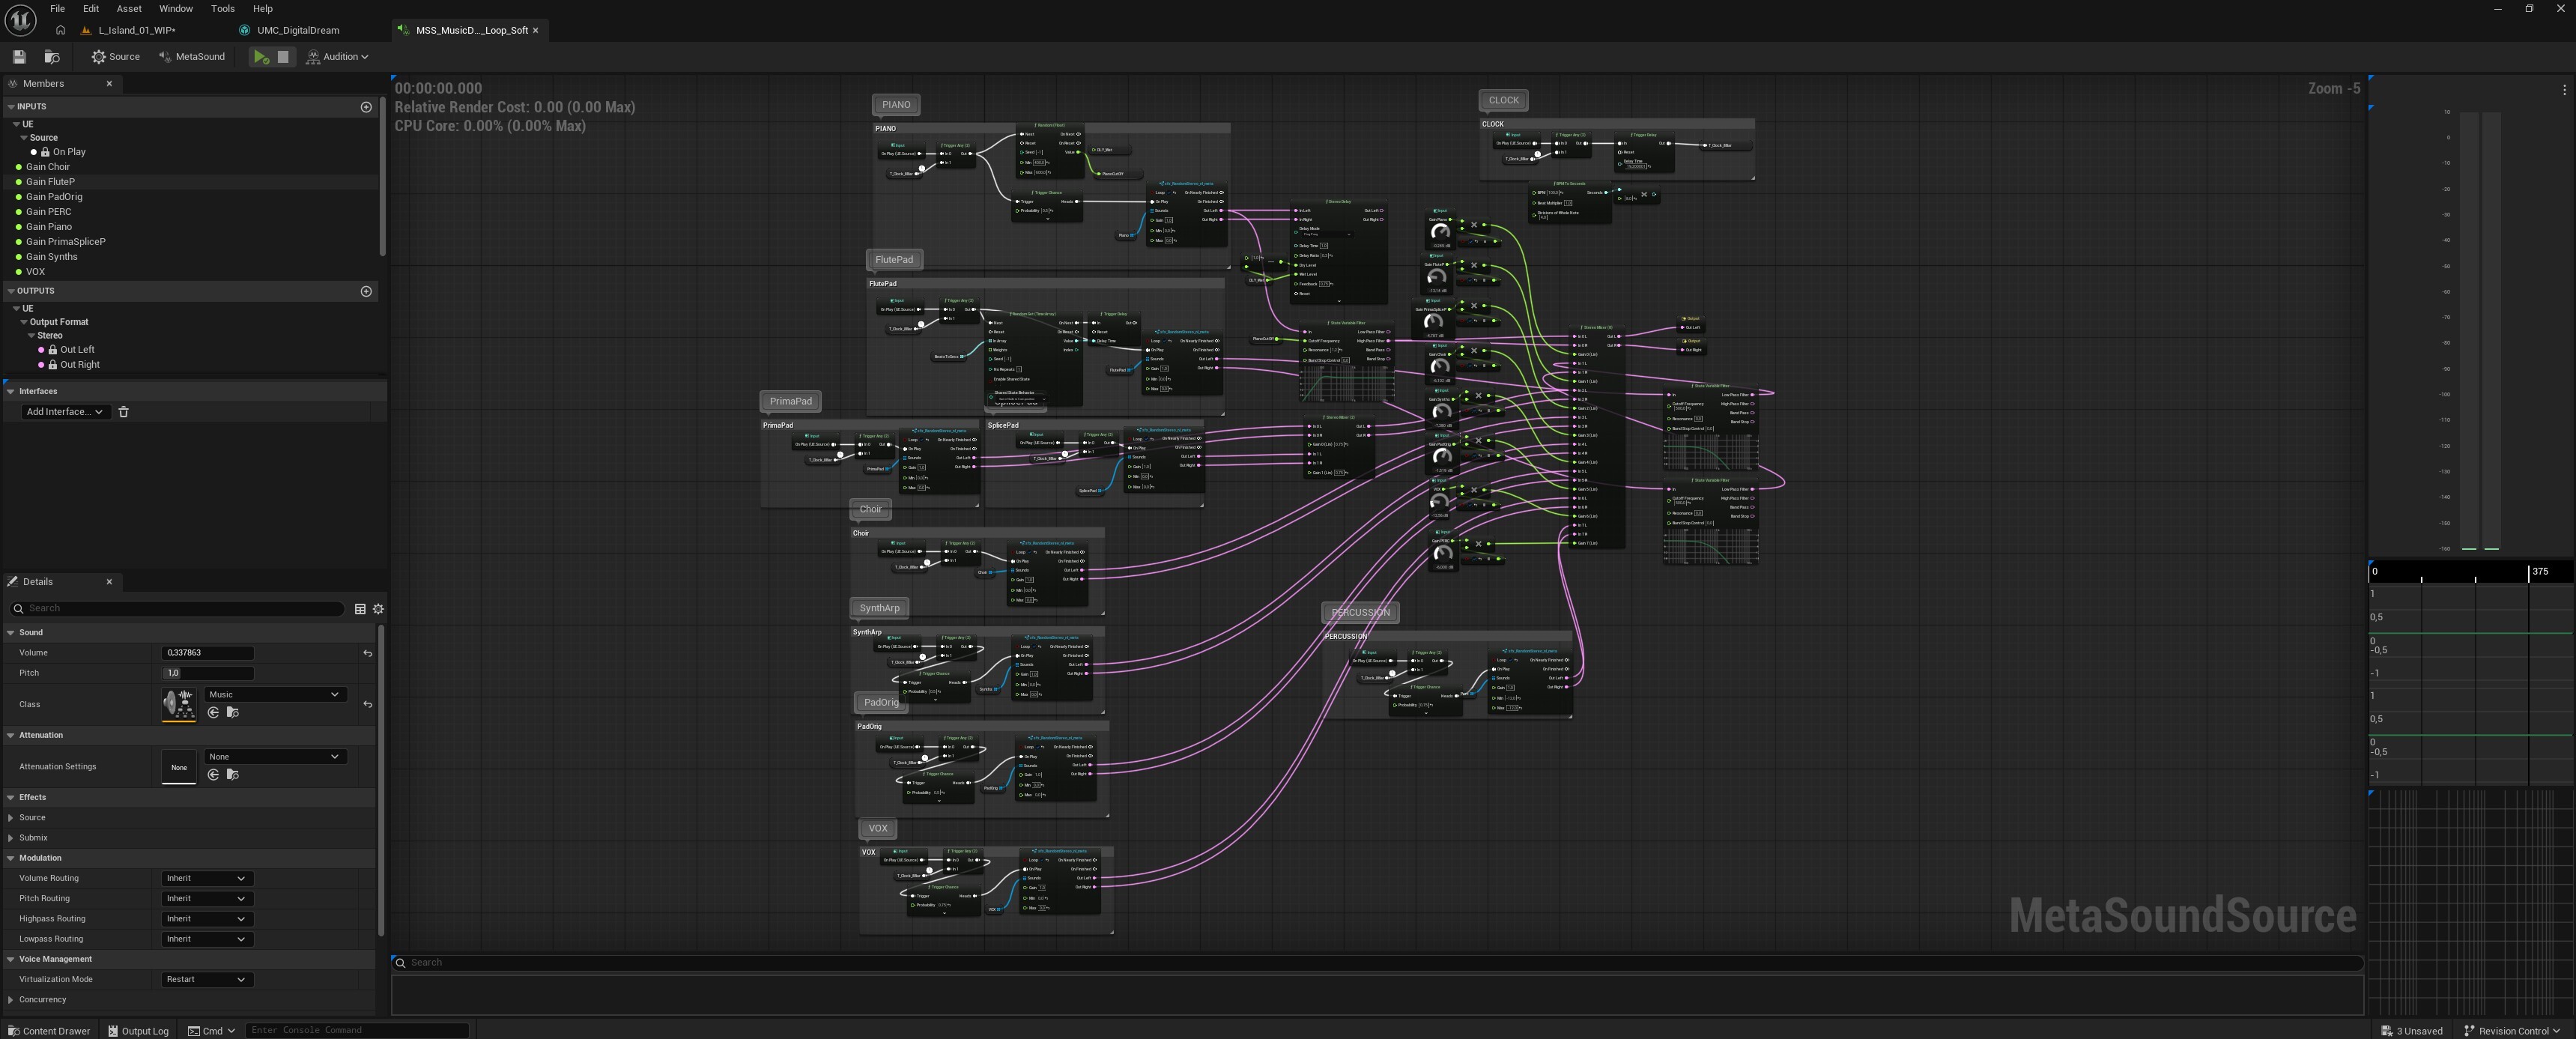The height and width of the screenshot is (1039, 2576).
Task: Add a new output with the plus icon
Action: (x=366, y=291)
